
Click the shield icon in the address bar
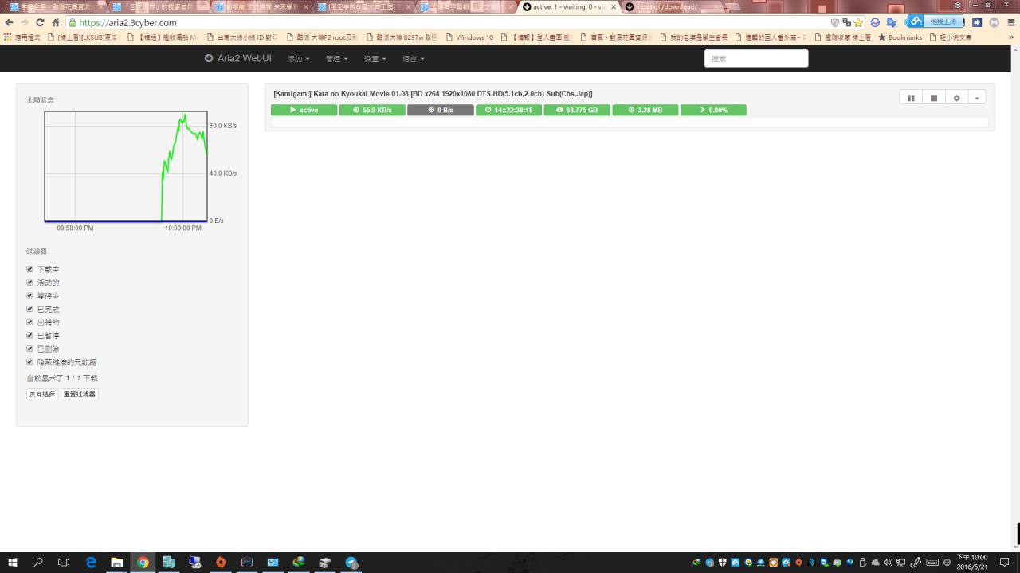tap(835, 22)
